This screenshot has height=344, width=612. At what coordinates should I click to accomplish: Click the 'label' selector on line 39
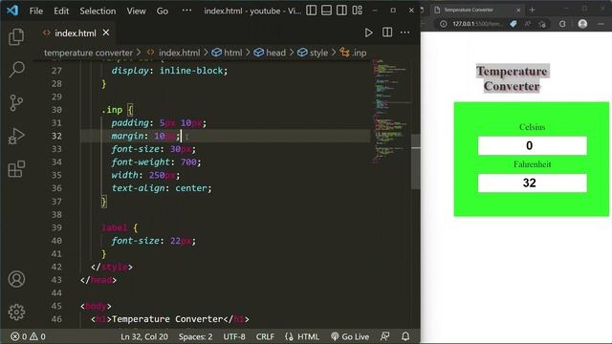click(x=115, y=227)
